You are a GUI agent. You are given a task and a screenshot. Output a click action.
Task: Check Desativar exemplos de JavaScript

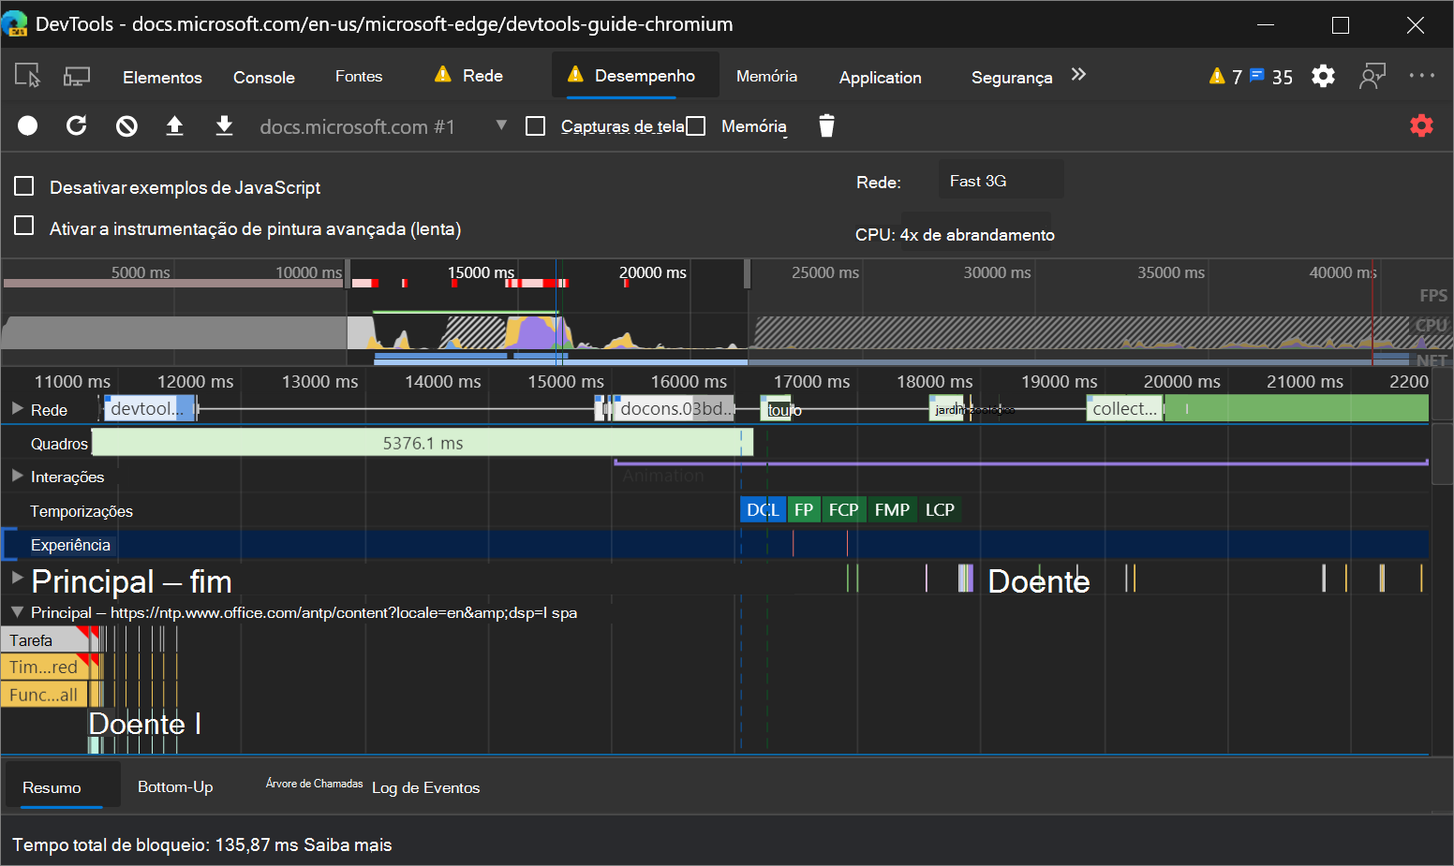point(23,185)
